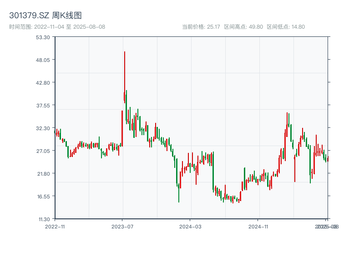Screen dimensions: 364x273
Task: Click y-axis label 48.05
Action: [x=43, y=60]
